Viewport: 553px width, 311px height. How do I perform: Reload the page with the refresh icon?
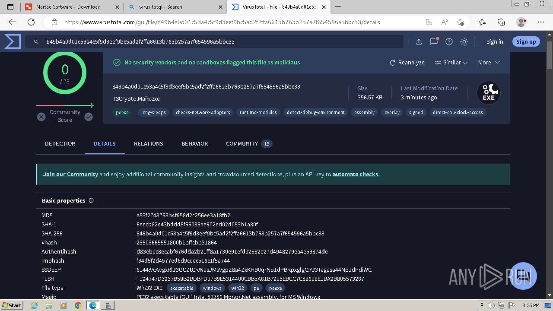coord(31,22)
